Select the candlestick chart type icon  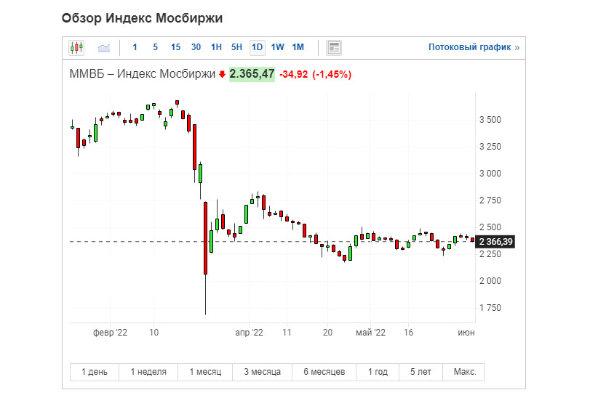click(76, 48)
